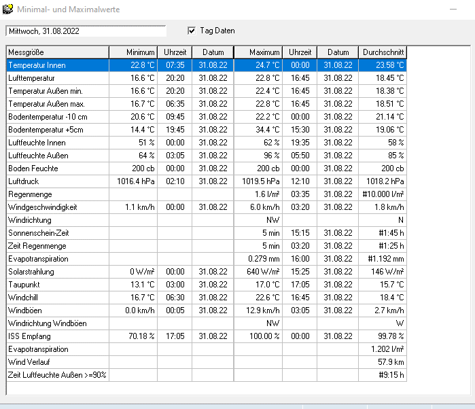Select the Taupunkt row
Viewport: 475px width, 409px height.
[57, 285]
